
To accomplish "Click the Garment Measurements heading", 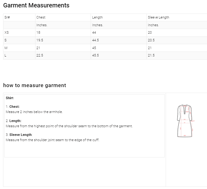I will 36,6.
